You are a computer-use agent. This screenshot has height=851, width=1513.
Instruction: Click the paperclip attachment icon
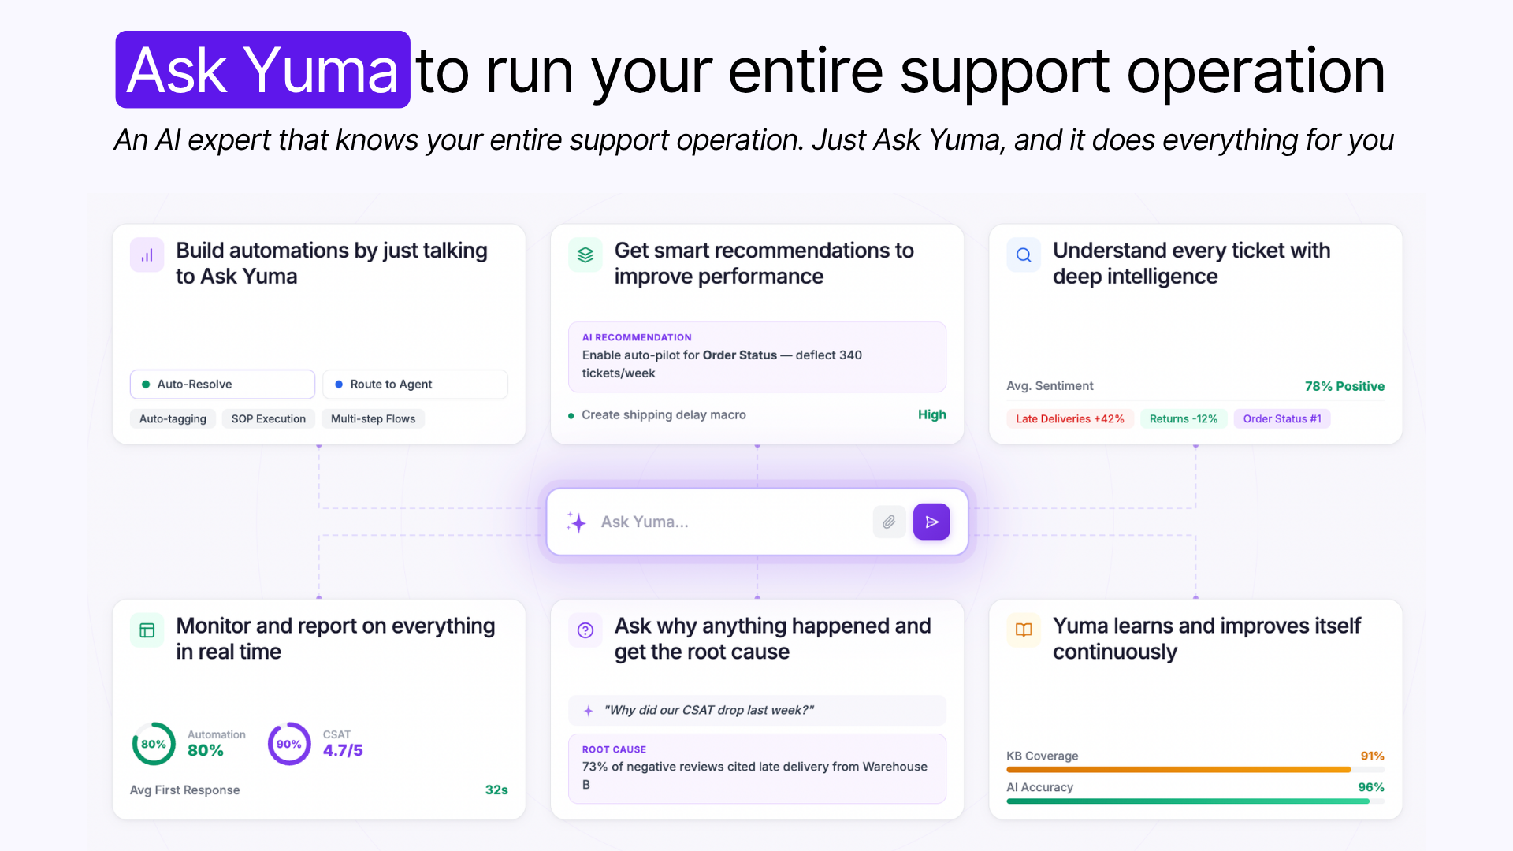coord(889,522)
